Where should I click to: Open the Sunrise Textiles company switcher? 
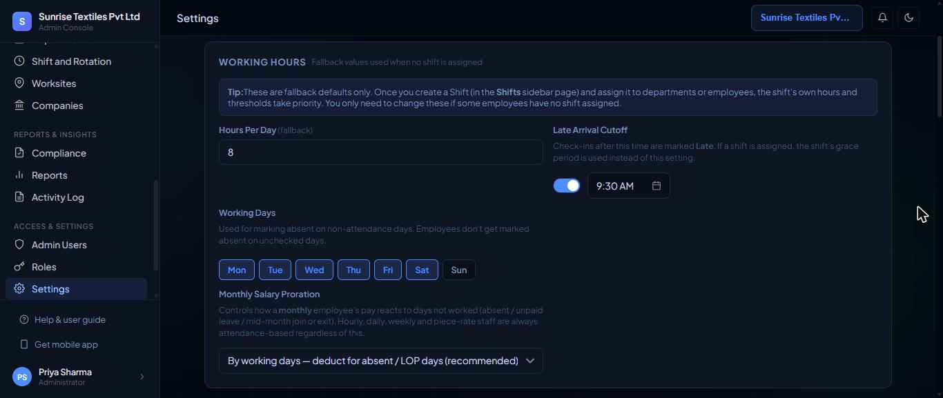tap(807, 18)
